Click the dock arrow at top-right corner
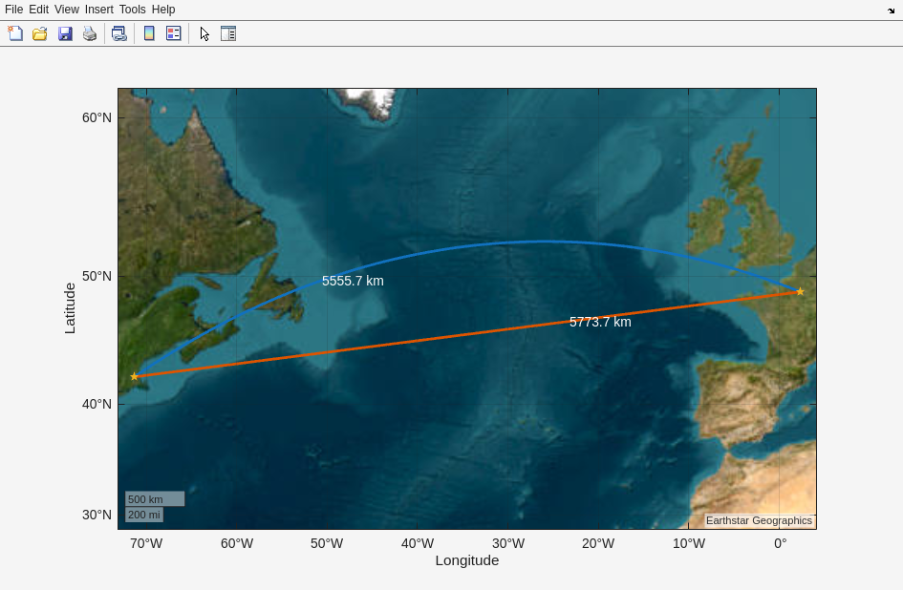The image size is (903, 590). tap(891, 11)
